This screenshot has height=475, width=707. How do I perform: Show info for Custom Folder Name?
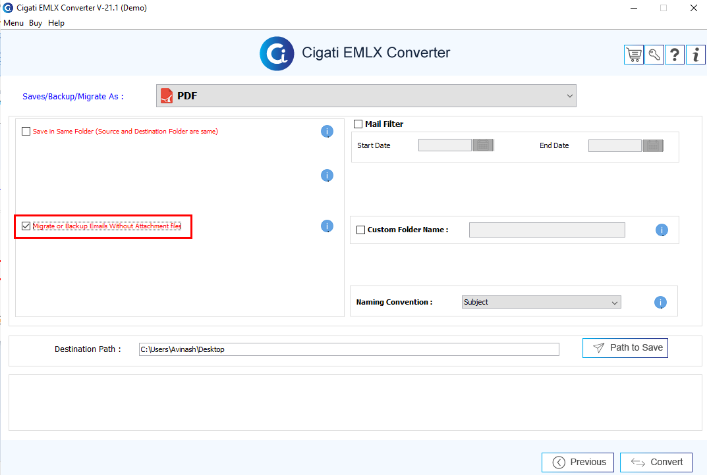[x=662, y=230]
